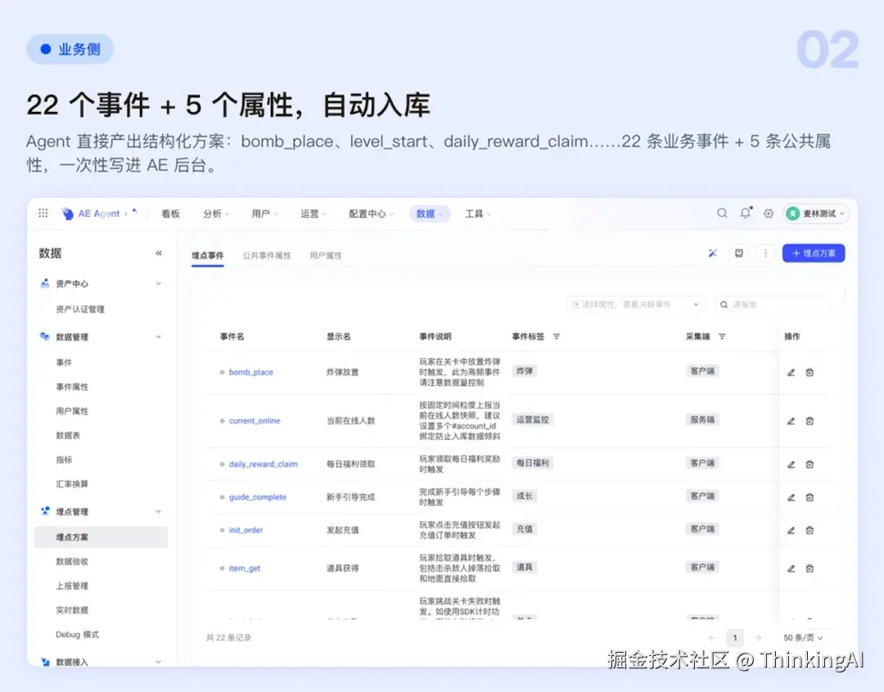Collapse the 数据 sidebar with double-chevron
The image size is (884, 692).
coord(159,253)
